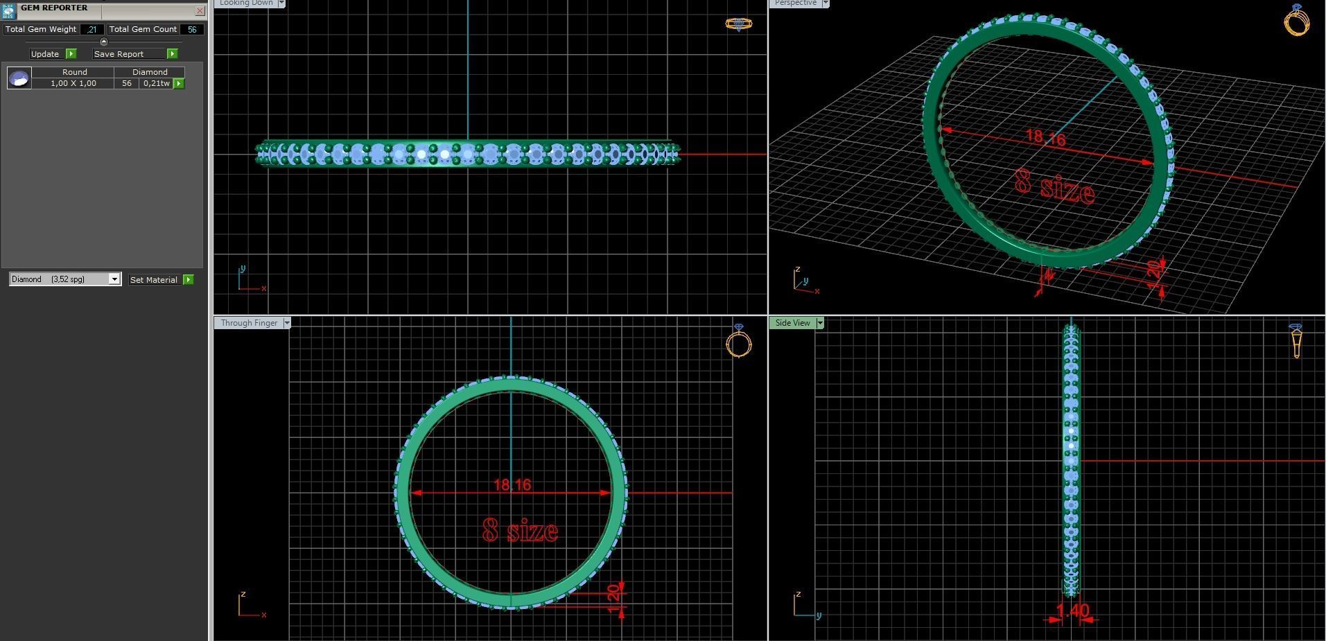
Task: Click the Looking Down view ring icon
Action: click(738, 24)
